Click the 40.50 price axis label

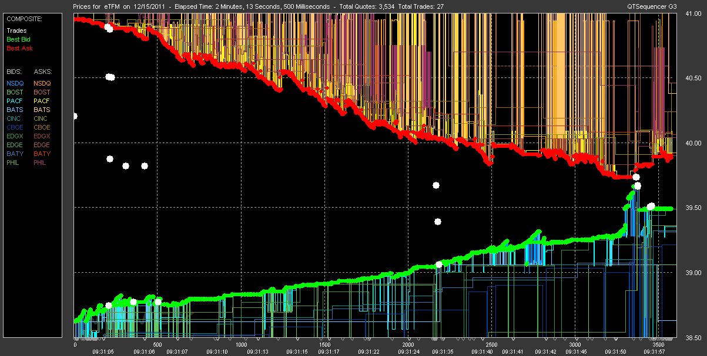pos(693,78)
